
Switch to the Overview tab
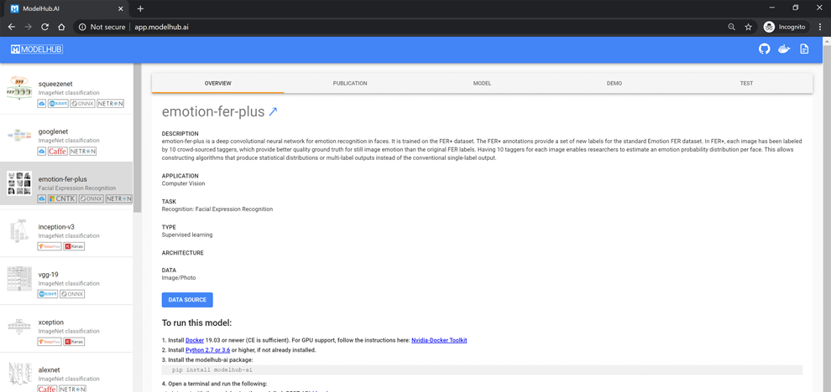tap(217, 83)
